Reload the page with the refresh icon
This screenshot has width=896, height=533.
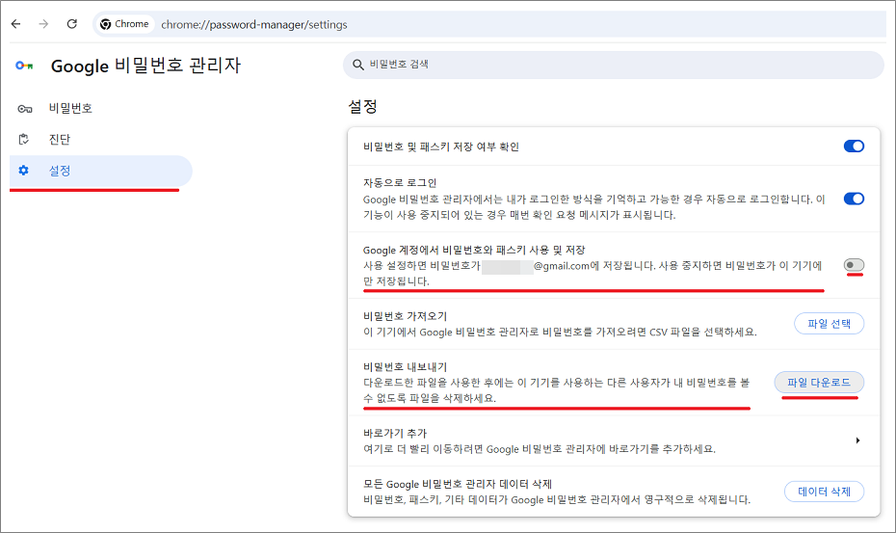(72, 24)
